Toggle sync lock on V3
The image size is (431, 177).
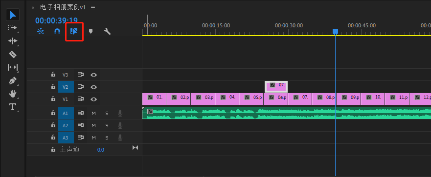coord(81,75)
